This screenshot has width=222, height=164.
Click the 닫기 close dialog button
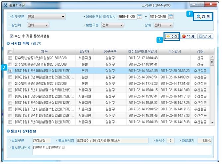coord(205,36)
